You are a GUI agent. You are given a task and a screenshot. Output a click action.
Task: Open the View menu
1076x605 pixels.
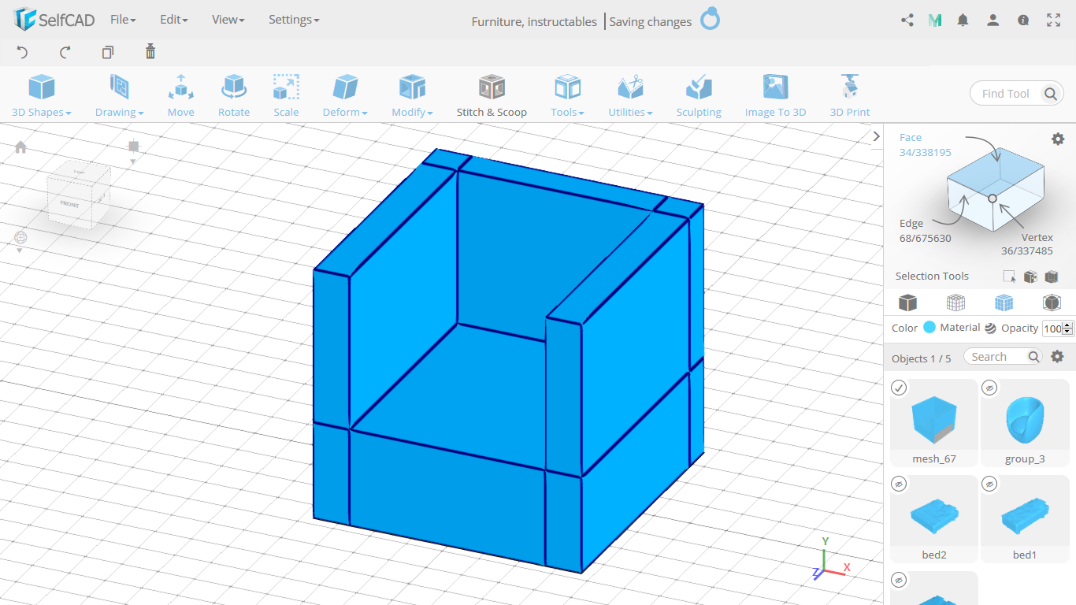coord(228,20)
